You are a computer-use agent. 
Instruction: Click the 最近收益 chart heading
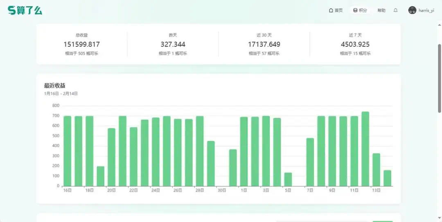click(x=55, y=85)
